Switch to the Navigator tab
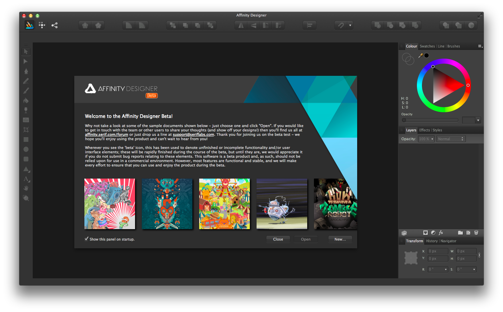The height and width of the screenshot is (312, 503). [448, 241]
